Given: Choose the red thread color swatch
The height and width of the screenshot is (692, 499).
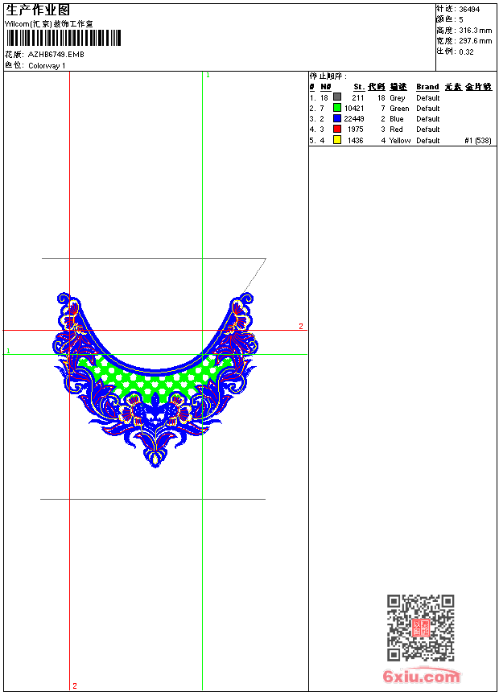Looking at the screenshot, I should pyautogui.click(x=337, y=129).
